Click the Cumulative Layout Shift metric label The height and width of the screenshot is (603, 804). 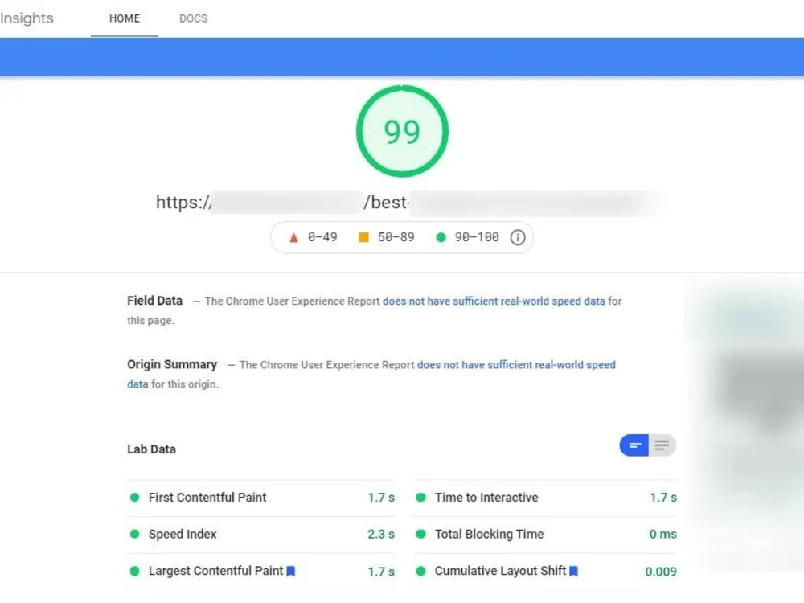500,571
